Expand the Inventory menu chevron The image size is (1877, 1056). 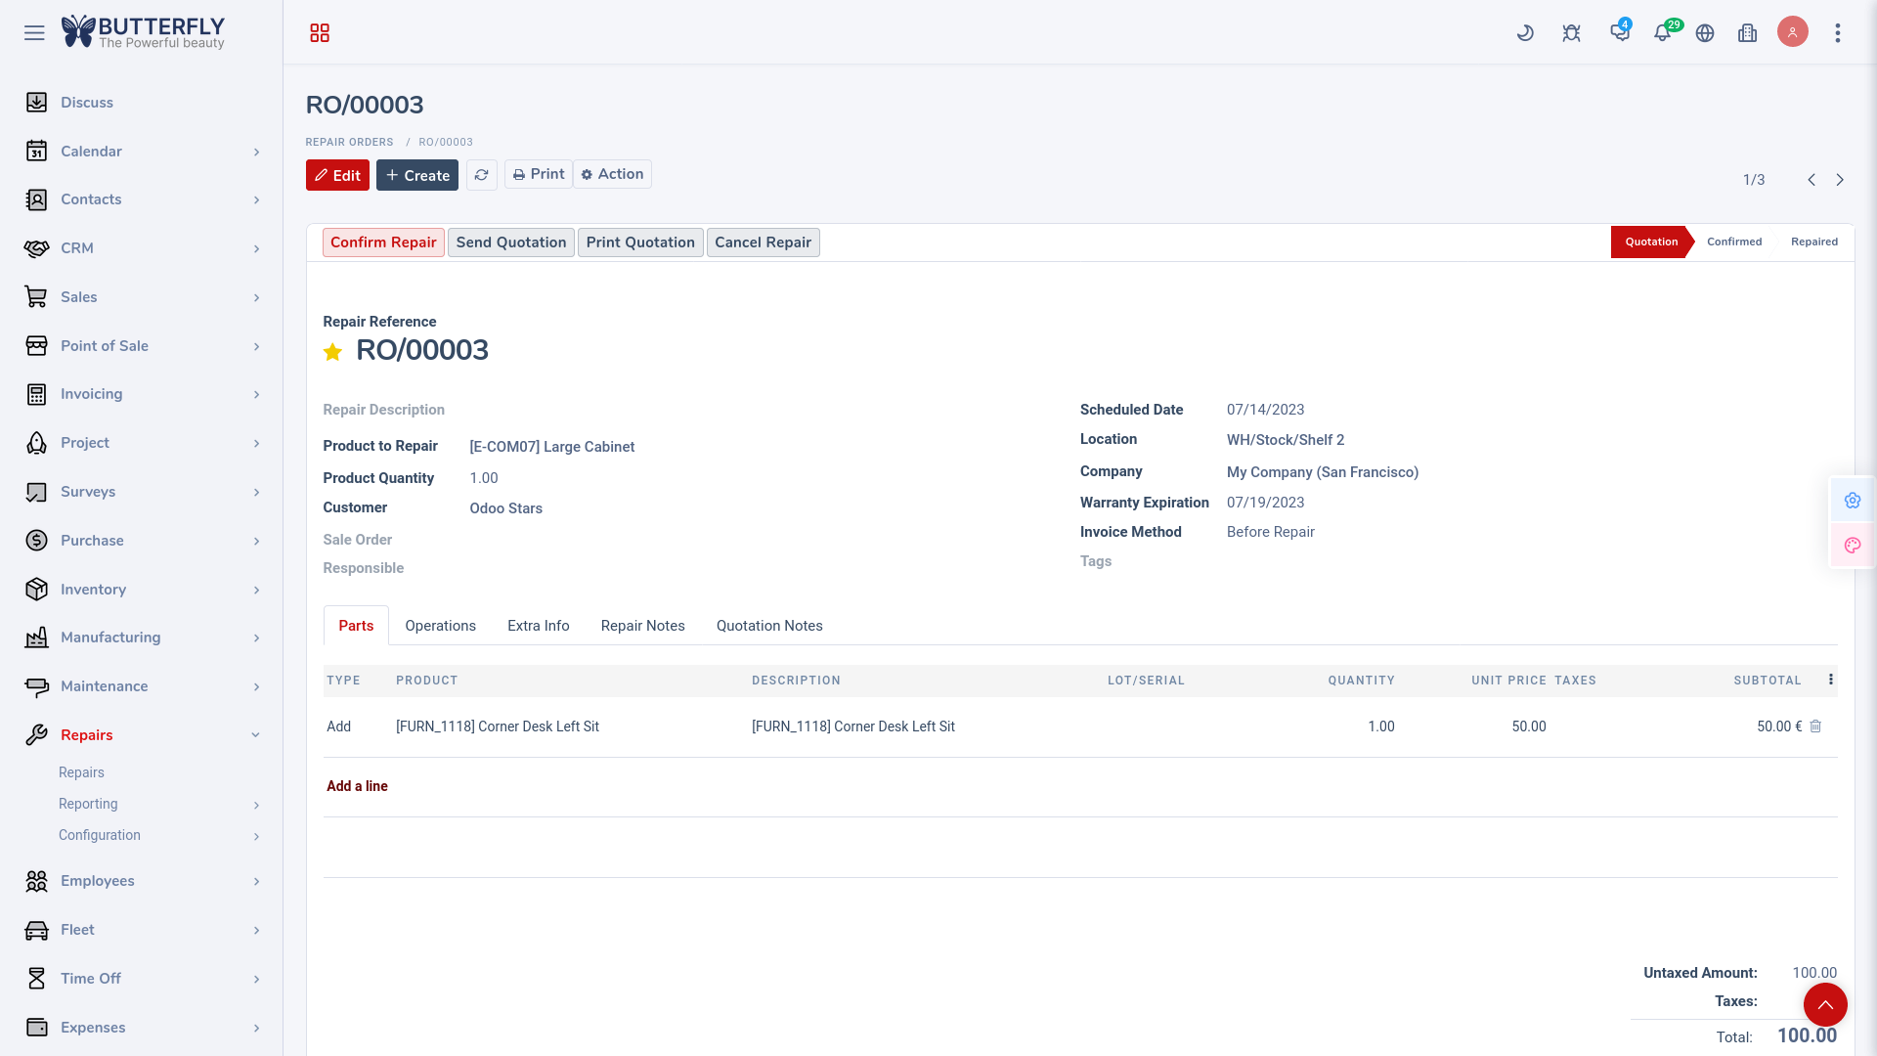click(256, 591)
